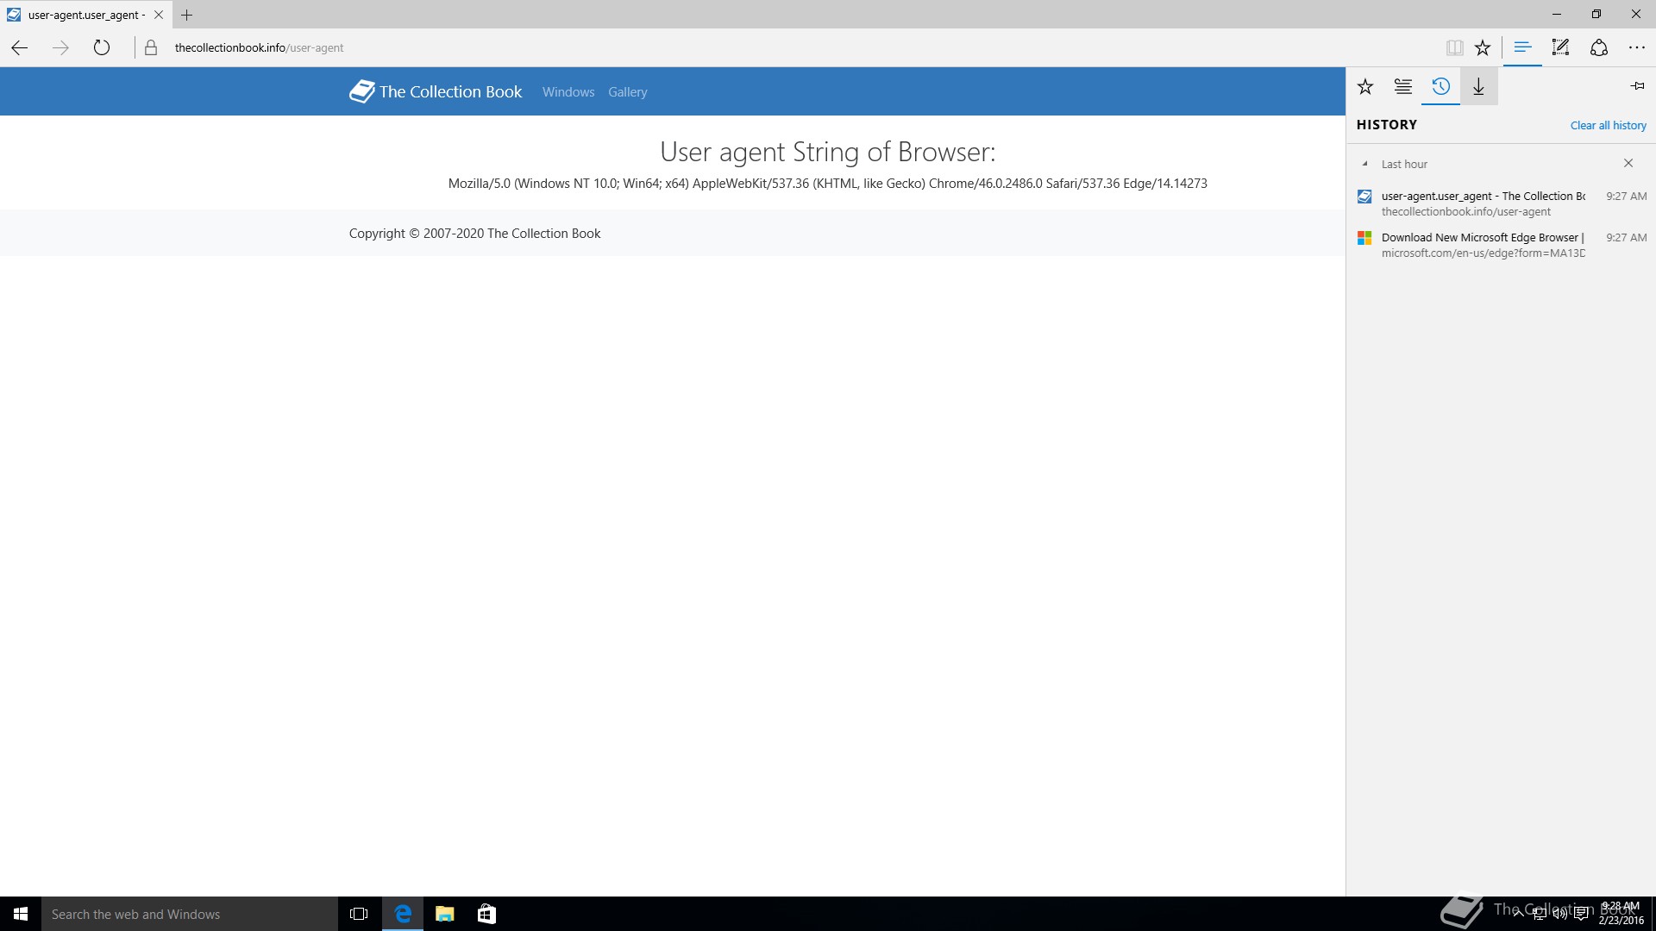The width and height of the screenshot is (1656, 931).
Task: Toggle Reading view icon in the address bar
Action: (x=1454, y=47)
